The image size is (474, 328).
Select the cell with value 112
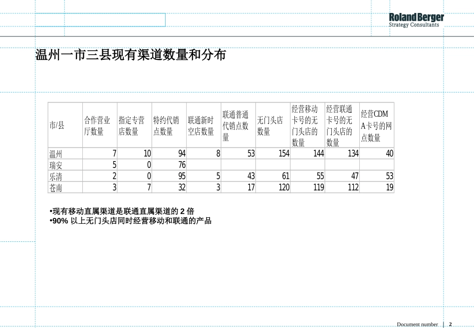point(342,187)
